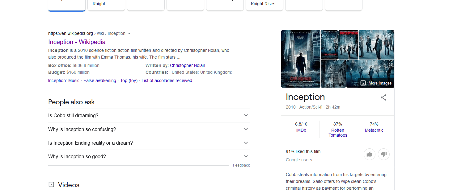This screenshot has width=457, height=190.
Task: Click the Cobb plot description text
Action: click(336, 181)
